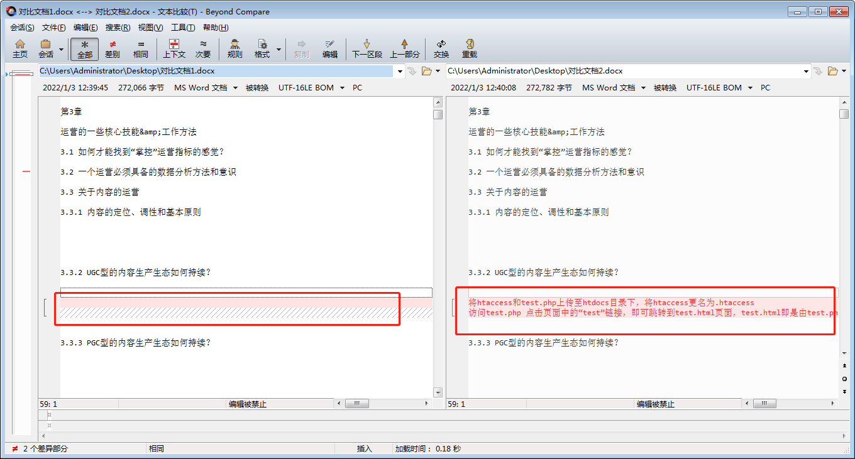Viewport: 855px width, 459px height.
Task: Jump to 上一部分 (Previous Section)
Action: [x=405, y=49]
